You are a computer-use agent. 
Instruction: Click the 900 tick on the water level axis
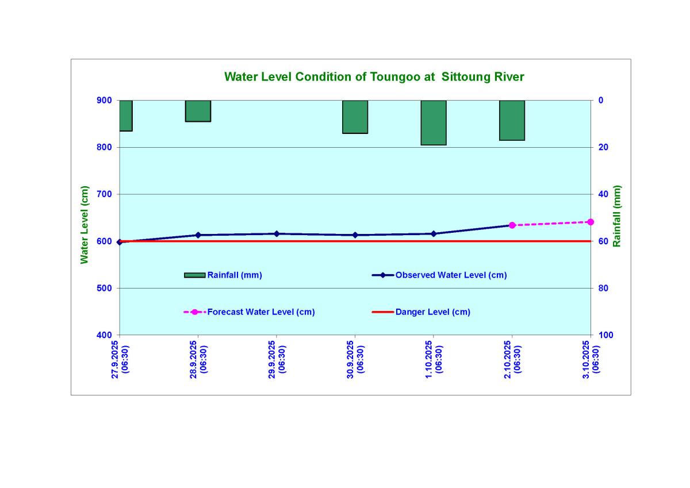click(x=104, y=101)
